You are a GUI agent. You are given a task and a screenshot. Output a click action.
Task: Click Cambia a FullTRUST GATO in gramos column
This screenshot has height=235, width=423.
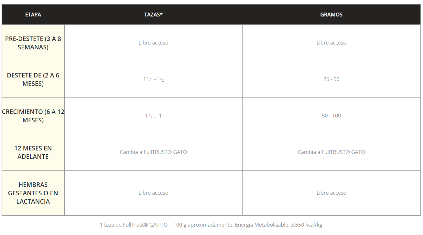tap(331, 152)
